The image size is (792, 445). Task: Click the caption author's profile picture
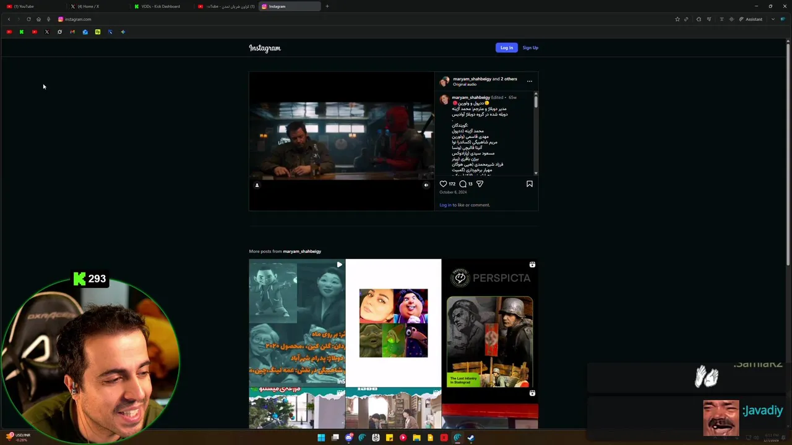pos(444,100)
